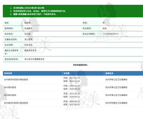
Task: Click the 美容外科专业 specialty value
Action: (x=30, y=50)
